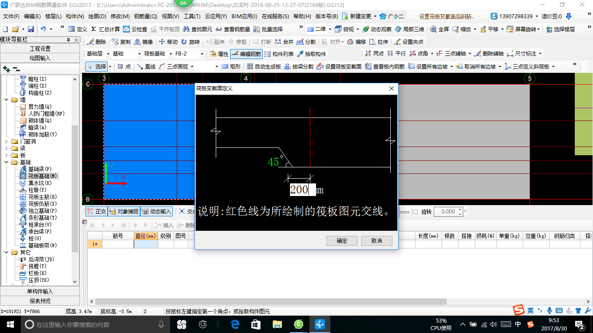Open the 钢筋量(Q) menu
This screenshot has height=333, width=593.
coord(146,16)
